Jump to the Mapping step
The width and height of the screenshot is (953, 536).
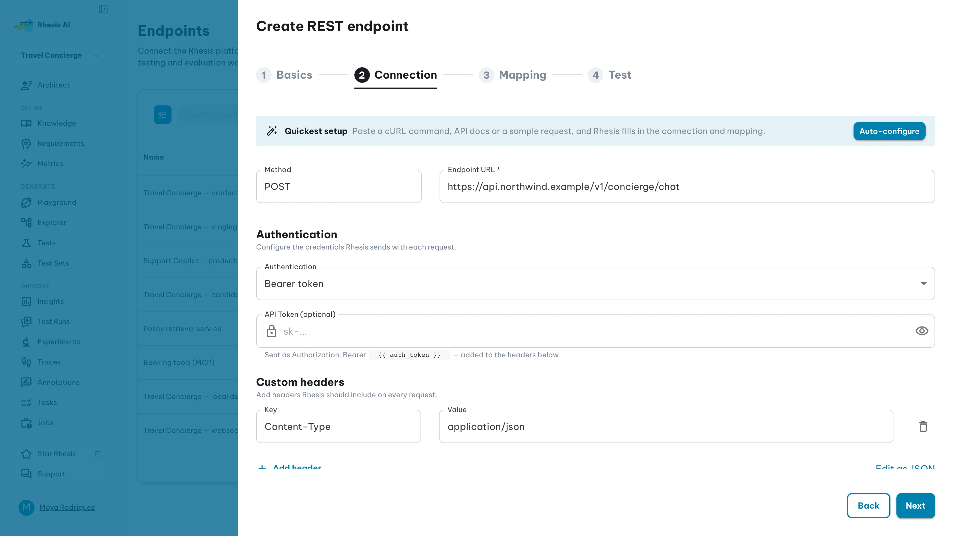click(x=512, y=75)
